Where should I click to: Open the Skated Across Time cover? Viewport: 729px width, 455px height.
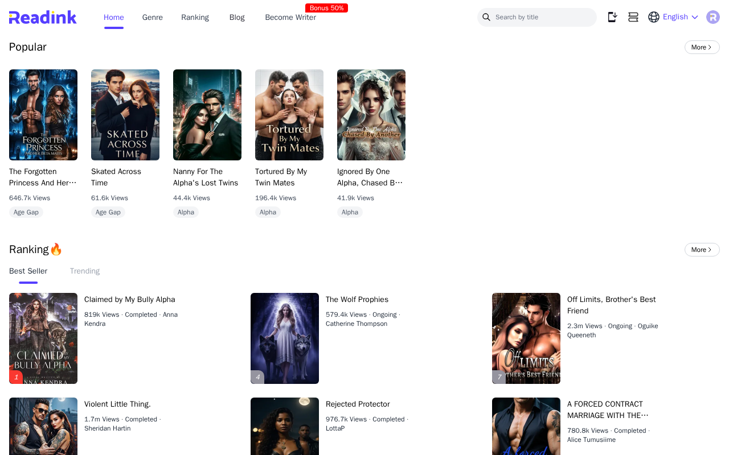125,115
